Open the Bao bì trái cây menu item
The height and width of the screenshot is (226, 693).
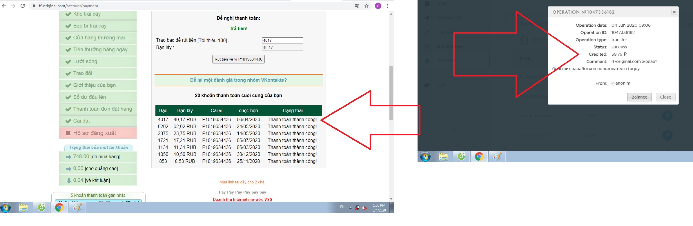98,26
